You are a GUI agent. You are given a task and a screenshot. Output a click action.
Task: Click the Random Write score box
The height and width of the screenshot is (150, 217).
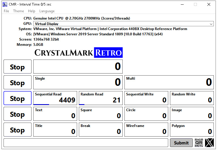(192, 98)
